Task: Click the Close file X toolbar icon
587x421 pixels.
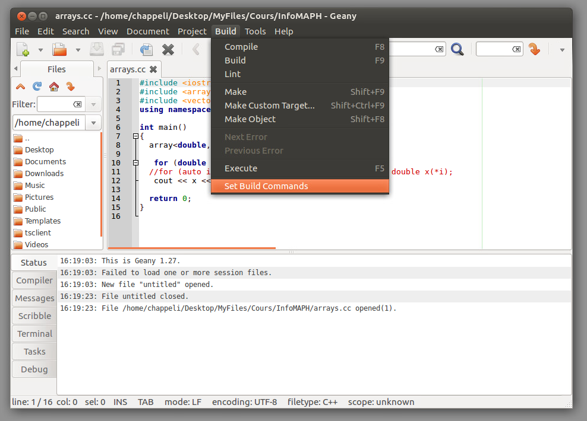Action: (168, 49)
